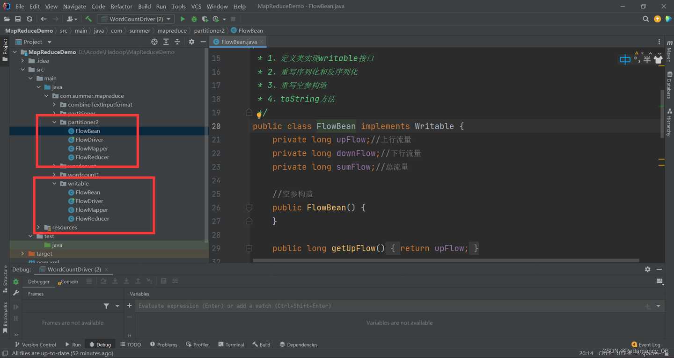Open the Event Log
Screen dimensions: 674x358
(646, 345)
